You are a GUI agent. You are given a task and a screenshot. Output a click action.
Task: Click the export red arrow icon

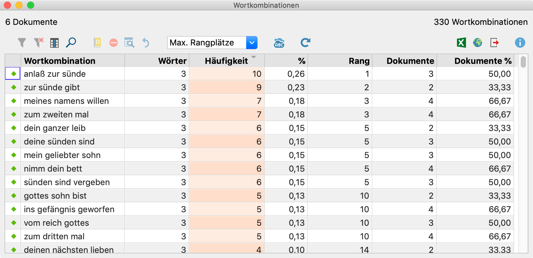495,43
